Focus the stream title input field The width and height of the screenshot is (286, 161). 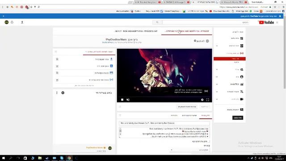tap(164, 123)
